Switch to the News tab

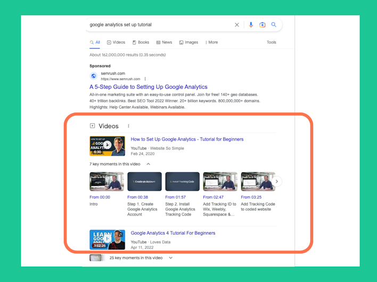pos(164,42)
